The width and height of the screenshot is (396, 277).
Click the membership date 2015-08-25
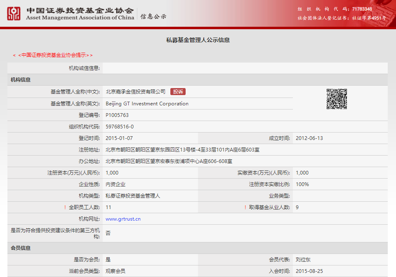(x=309, y=271)
